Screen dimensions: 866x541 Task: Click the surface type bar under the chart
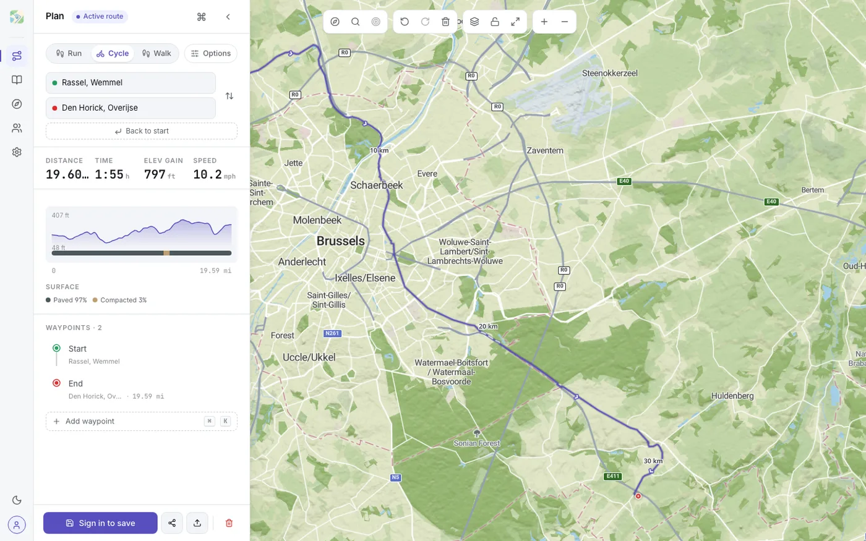tap(142, 253)
